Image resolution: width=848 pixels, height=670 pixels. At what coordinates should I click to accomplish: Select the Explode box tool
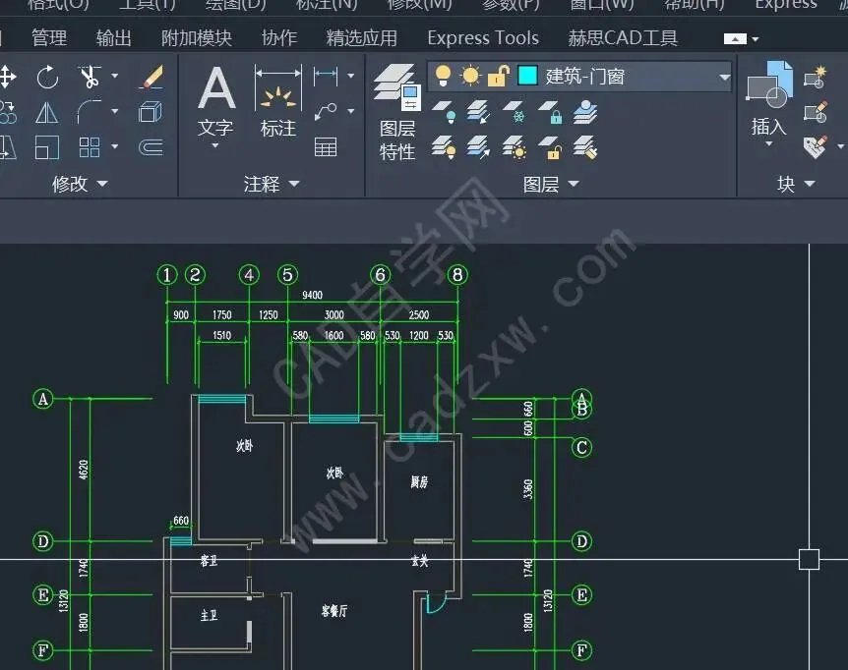coord(151,112)
